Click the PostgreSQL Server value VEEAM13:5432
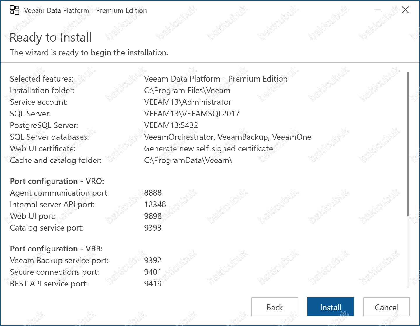420x326 pixels. 171,125
